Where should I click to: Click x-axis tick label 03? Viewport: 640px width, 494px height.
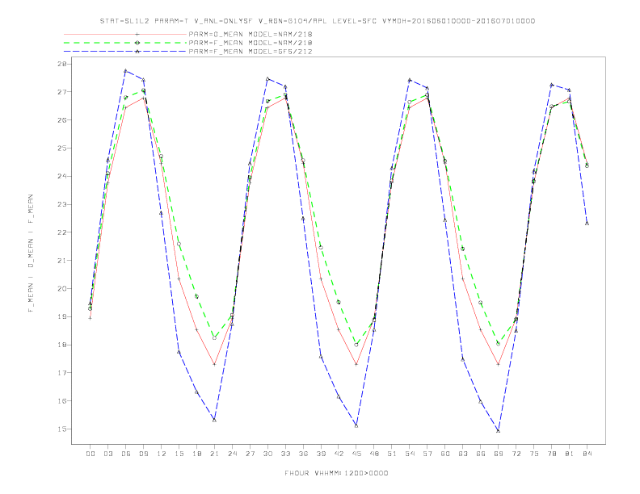tap(108, 454)
